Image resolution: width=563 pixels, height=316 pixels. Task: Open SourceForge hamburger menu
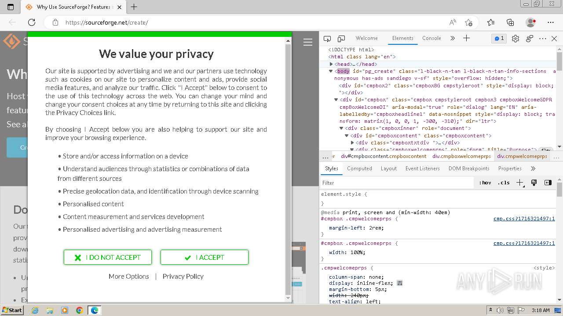[x=308, y=42]
